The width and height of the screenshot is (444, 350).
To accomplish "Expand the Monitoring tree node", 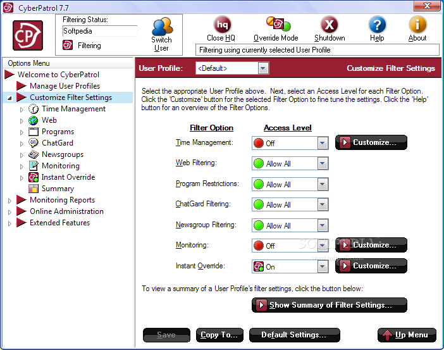I will [22, 166].
